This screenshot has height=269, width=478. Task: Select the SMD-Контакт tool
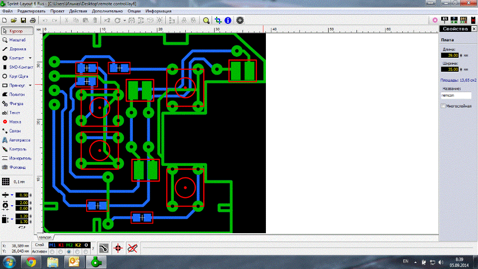pyautogui.click(x=17, y=67)
